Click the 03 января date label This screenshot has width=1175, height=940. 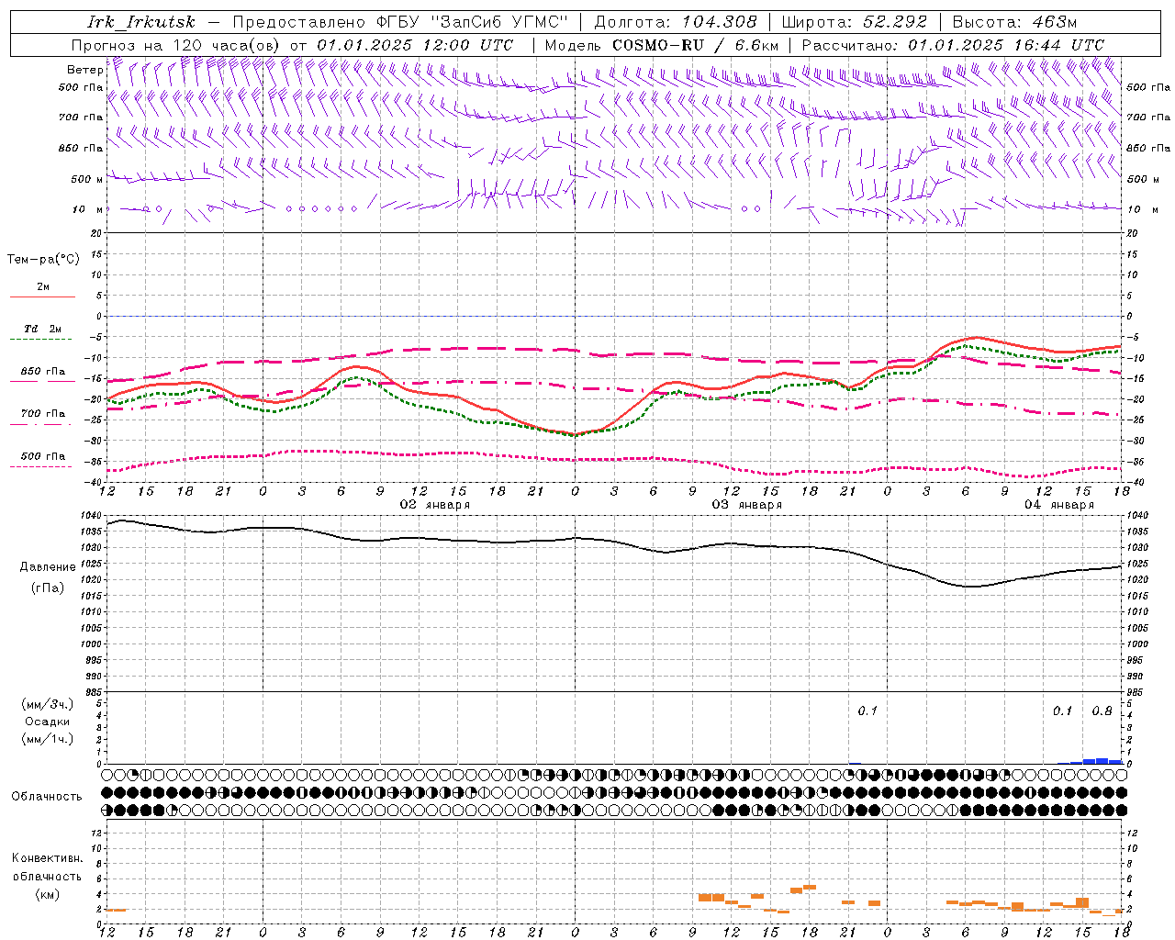pyautogui.click(x=747, y=505)
